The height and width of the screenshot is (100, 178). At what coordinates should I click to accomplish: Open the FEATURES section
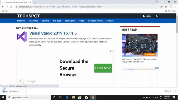pyautogui.click(x=34, y=21)
